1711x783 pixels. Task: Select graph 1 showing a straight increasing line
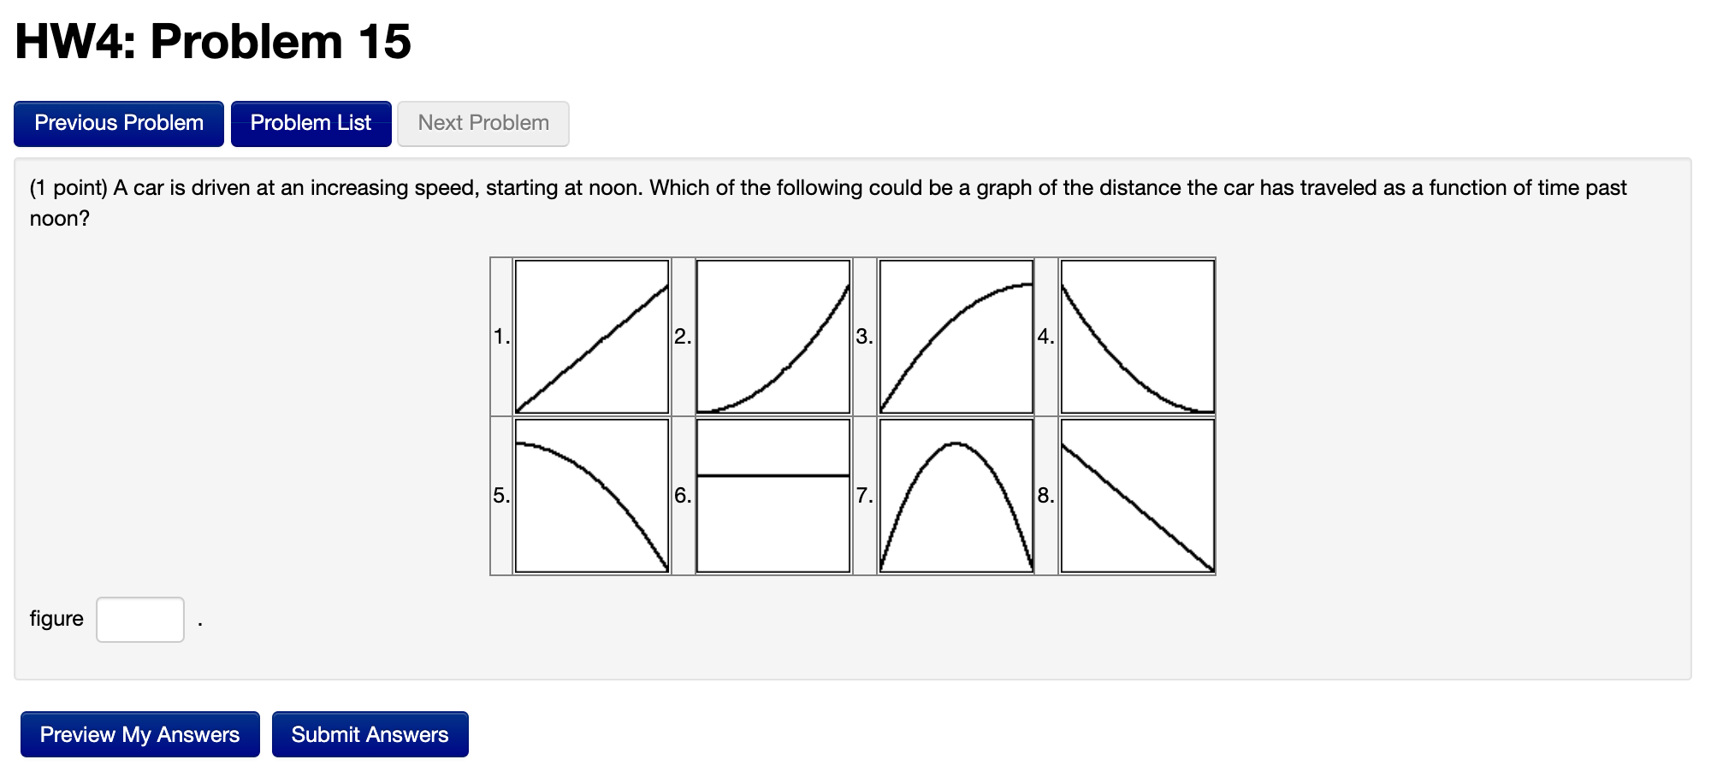coord(592,336)
